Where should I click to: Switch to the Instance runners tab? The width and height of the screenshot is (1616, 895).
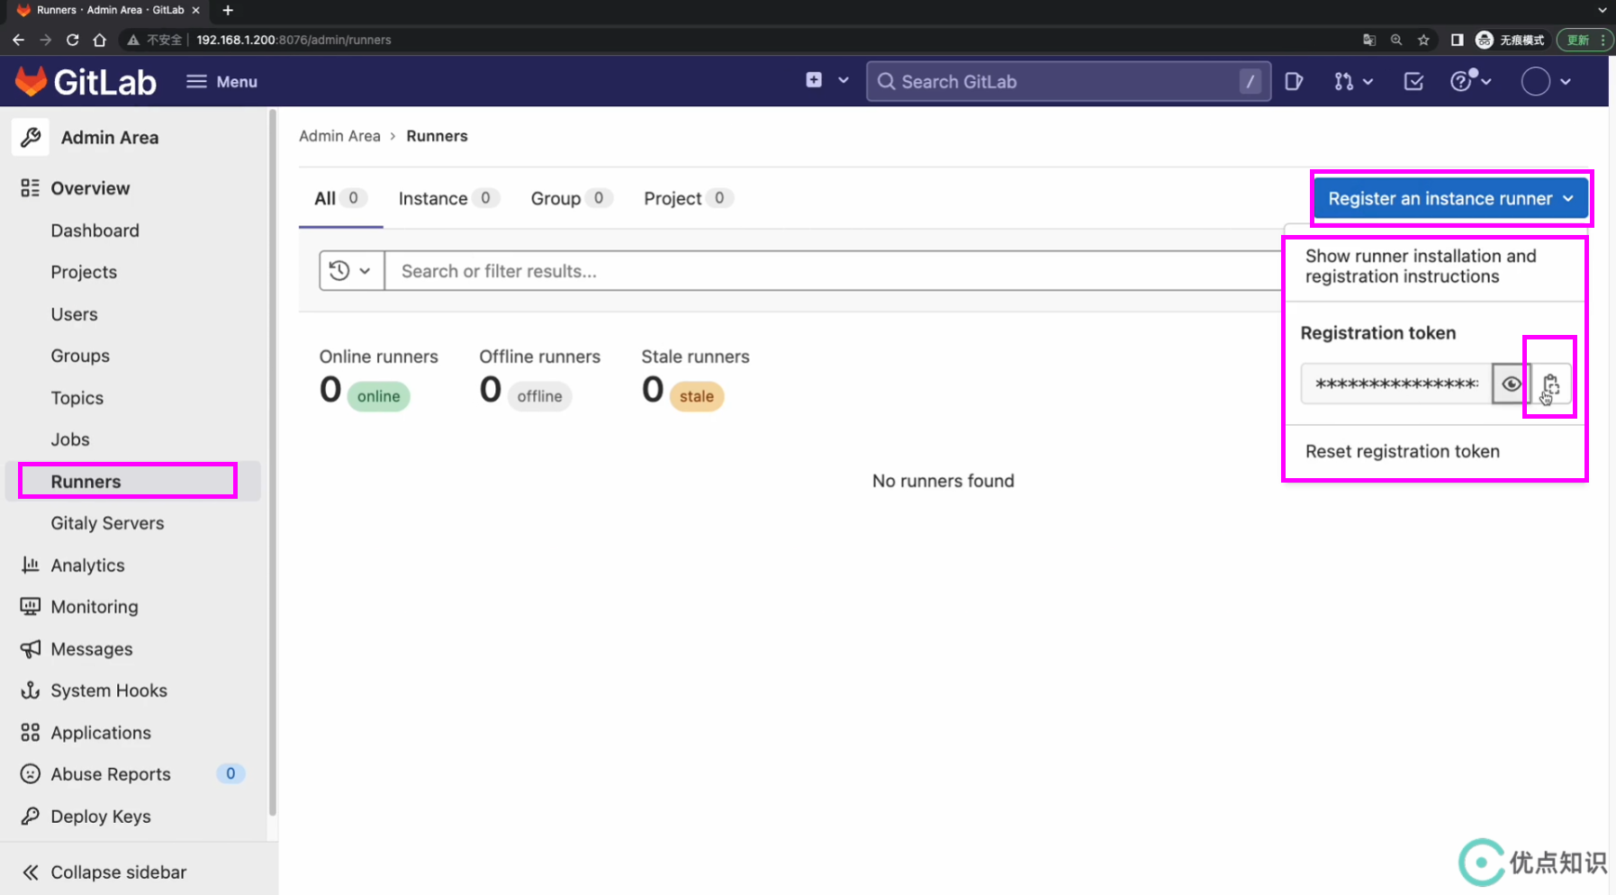(x=448, y=198)
